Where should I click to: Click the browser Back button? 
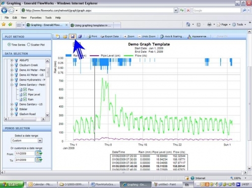[x=4, y=11]
